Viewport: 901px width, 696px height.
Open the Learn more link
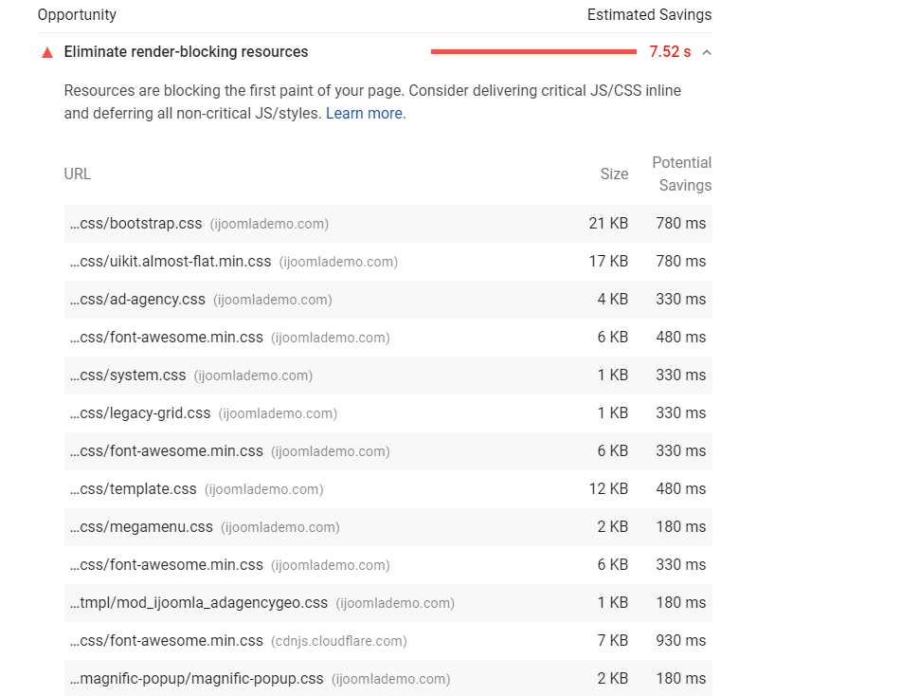pos(364,114)
